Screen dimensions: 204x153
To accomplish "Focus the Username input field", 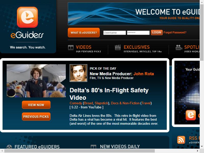I will pyautogui.click(x=114, y=33).
